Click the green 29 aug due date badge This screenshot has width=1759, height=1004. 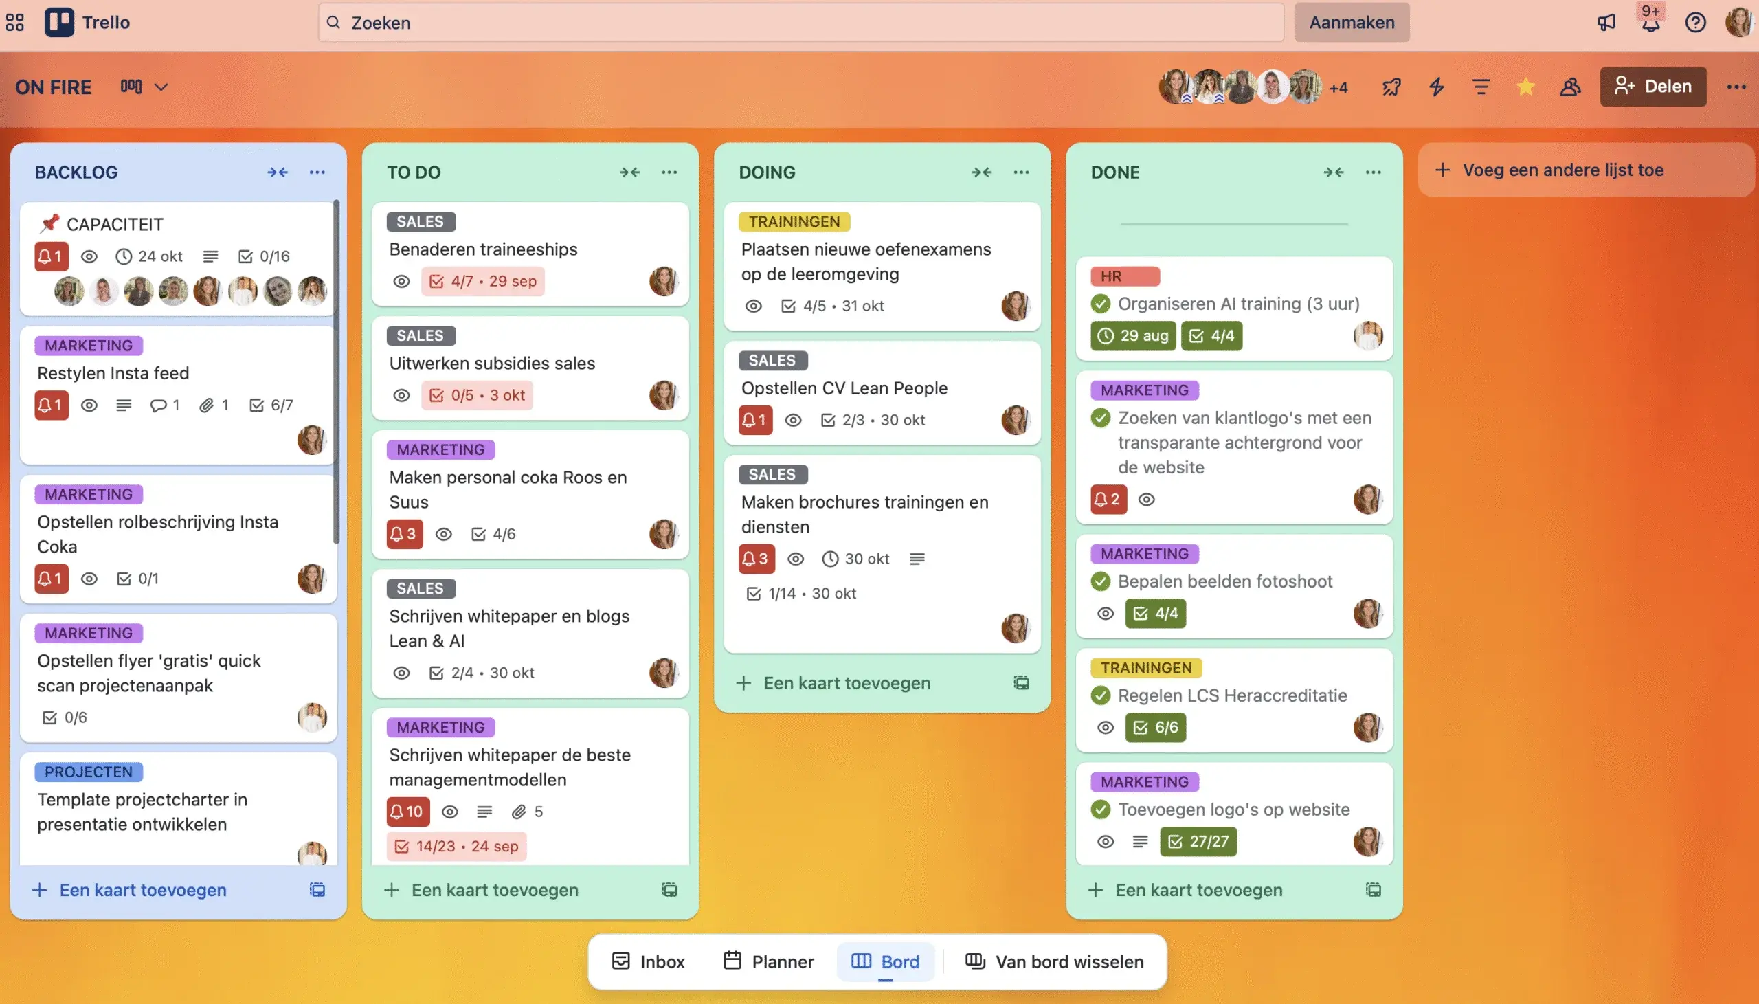1132,336
